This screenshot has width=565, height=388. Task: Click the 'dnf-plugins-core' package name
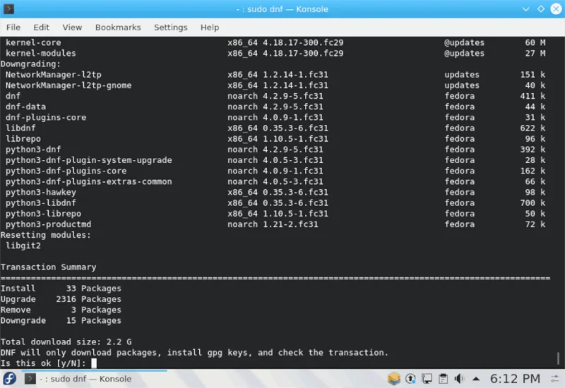tap(46, 117)
